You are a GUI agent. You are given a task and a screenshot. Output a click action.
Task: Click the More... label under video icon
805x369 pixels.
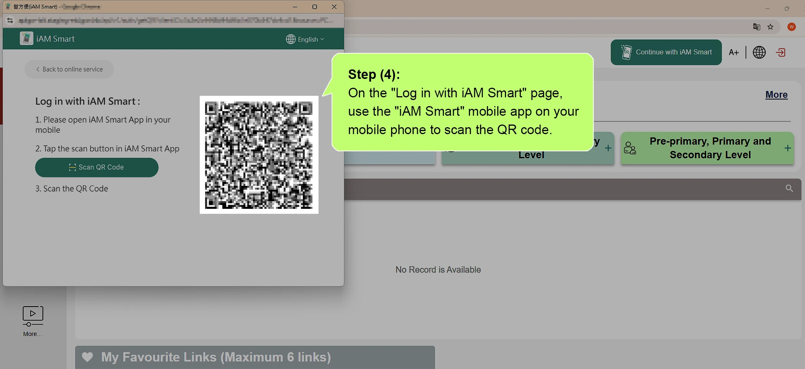point(33,334)
